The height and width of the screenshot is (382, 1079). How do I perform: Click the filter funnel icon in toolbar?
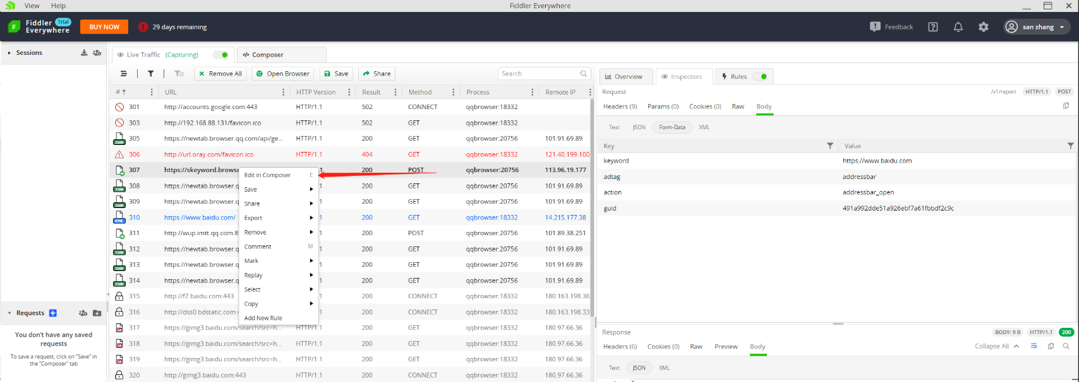coord(151,74)
